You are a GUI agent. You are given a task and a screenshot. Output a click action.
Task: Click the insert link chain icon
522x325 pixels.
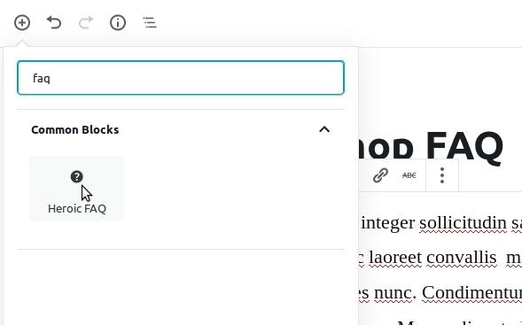point(380,175)
